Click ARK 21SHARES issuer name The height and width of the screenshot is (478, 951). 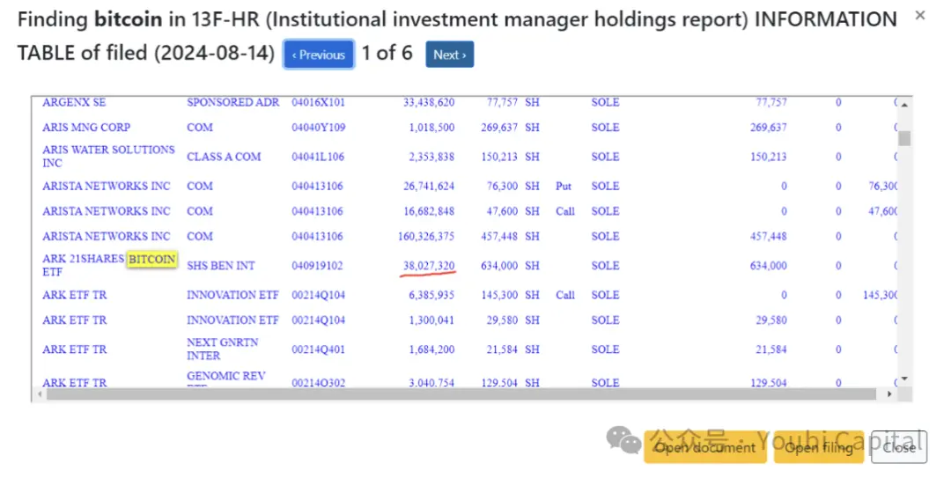(x=83, y=259)
